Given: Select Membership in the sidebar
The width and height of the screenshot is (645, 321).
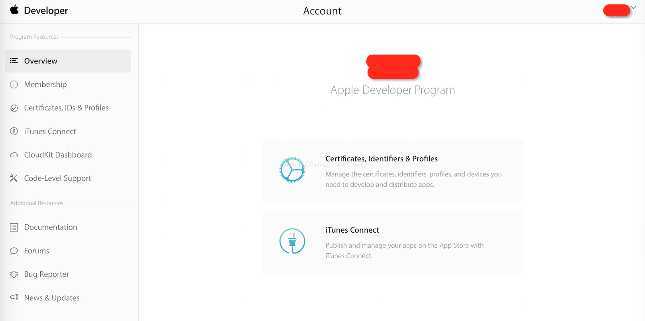Looking at the screenshot, I should (45, 84).
